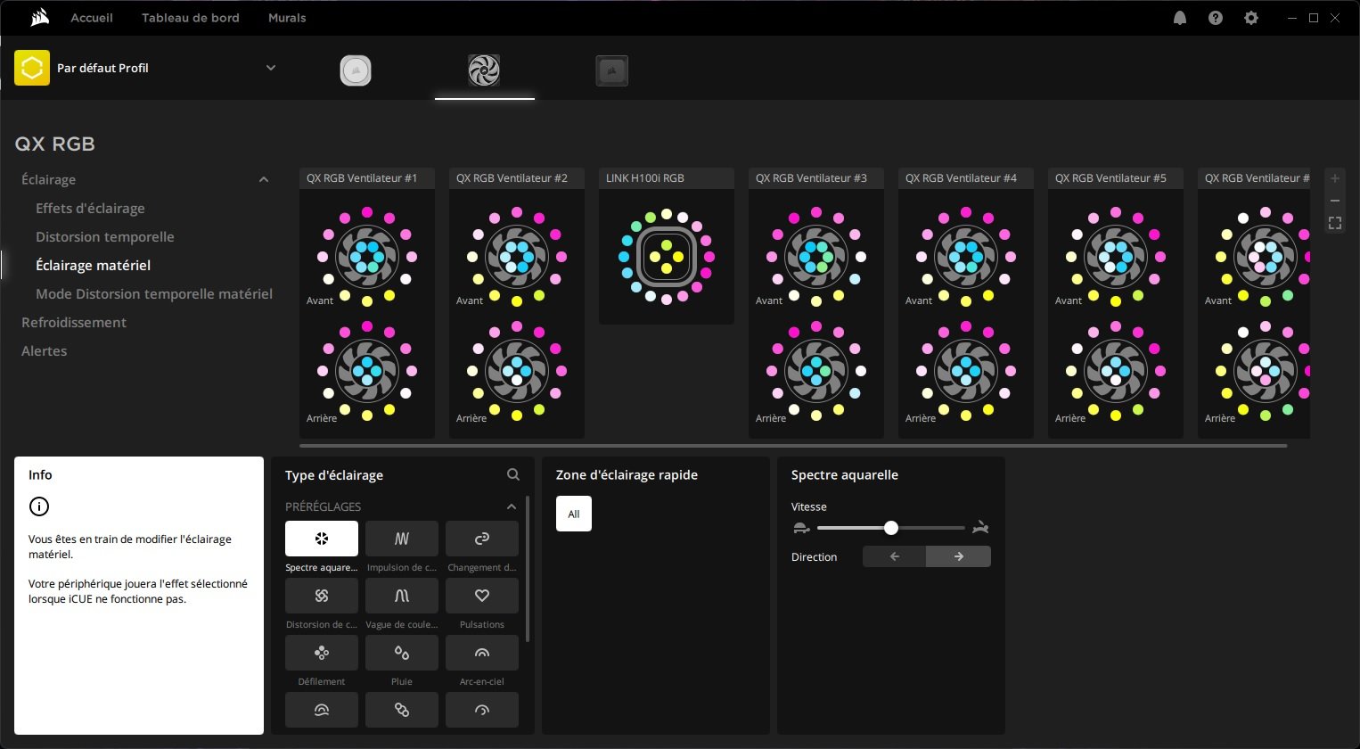Select Ventilateur #2 Avant fan

click(x=517, y=257)
